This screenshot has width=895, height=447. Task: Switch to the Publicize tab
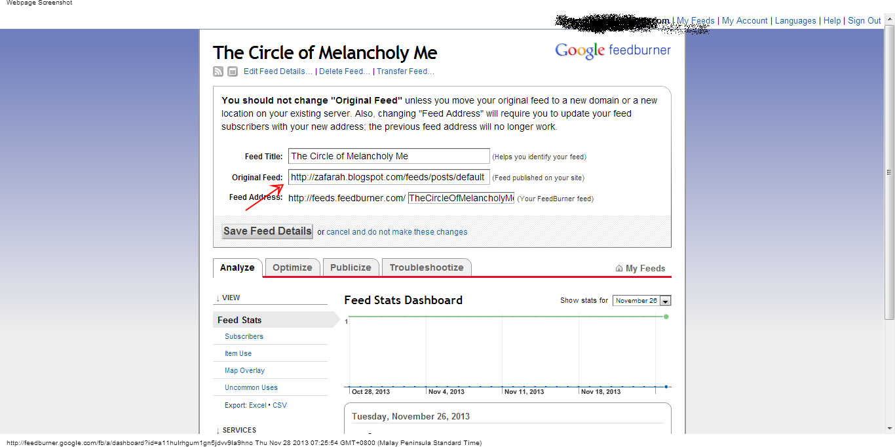pos(351,267)
